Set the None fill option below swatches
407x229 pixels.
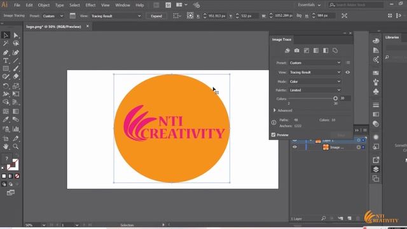(17, 176)
